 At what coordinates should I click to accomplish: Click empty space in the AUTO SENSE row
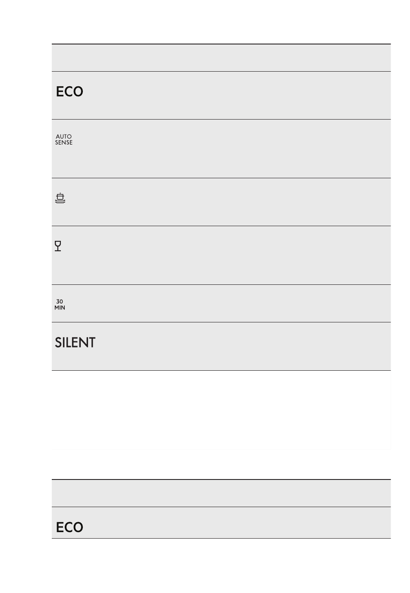point(233,149)
